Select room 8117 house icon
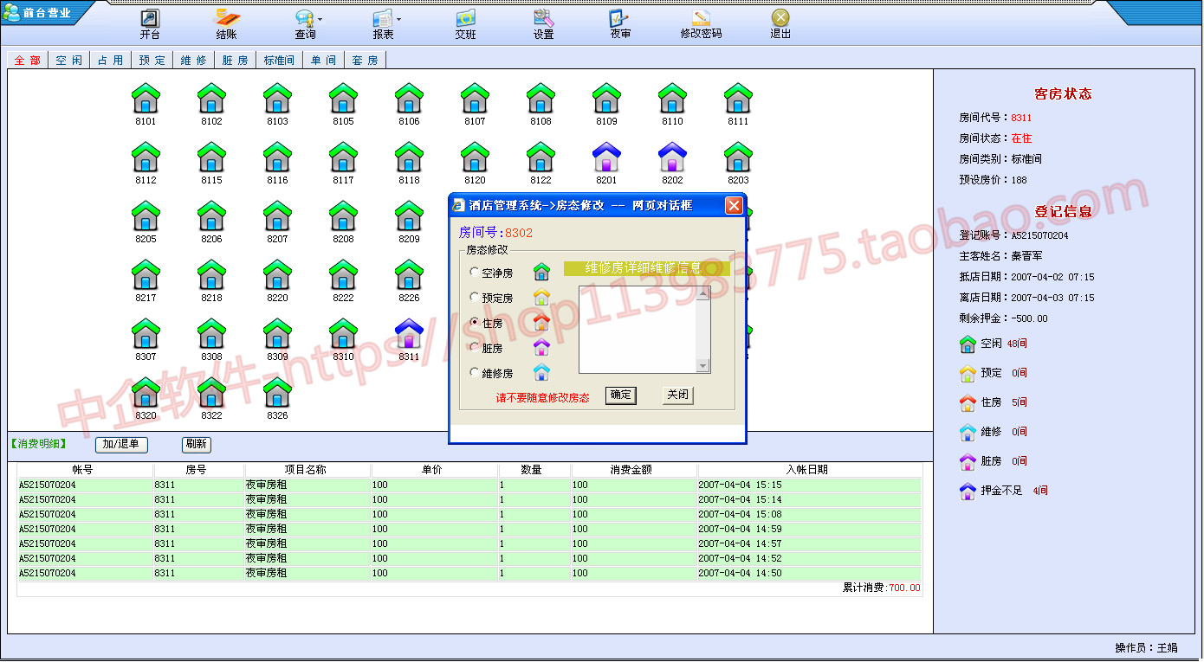 click(343, 157)
